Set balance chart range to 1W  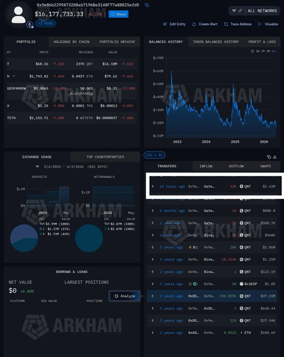(x=258, y=51)
